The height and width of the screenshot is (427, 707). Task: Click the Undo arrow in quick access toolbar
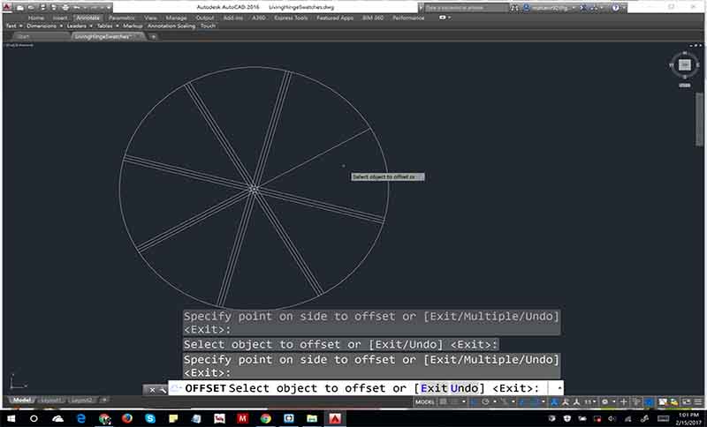point(76,8)
